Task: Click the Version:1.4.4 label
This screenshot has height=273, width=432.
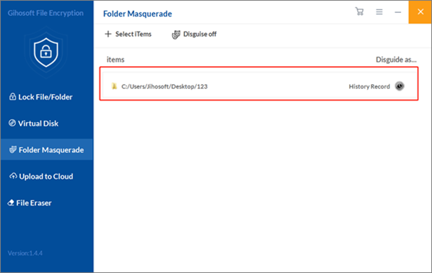Action: 25,253
